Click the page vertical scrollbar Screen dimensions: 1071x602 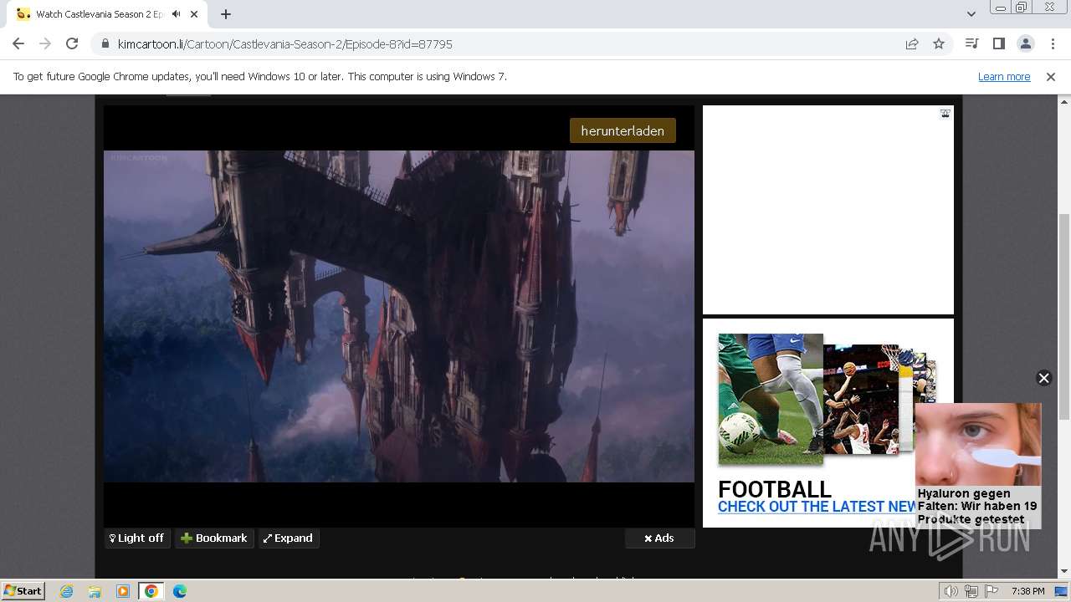coord(1063,317)
